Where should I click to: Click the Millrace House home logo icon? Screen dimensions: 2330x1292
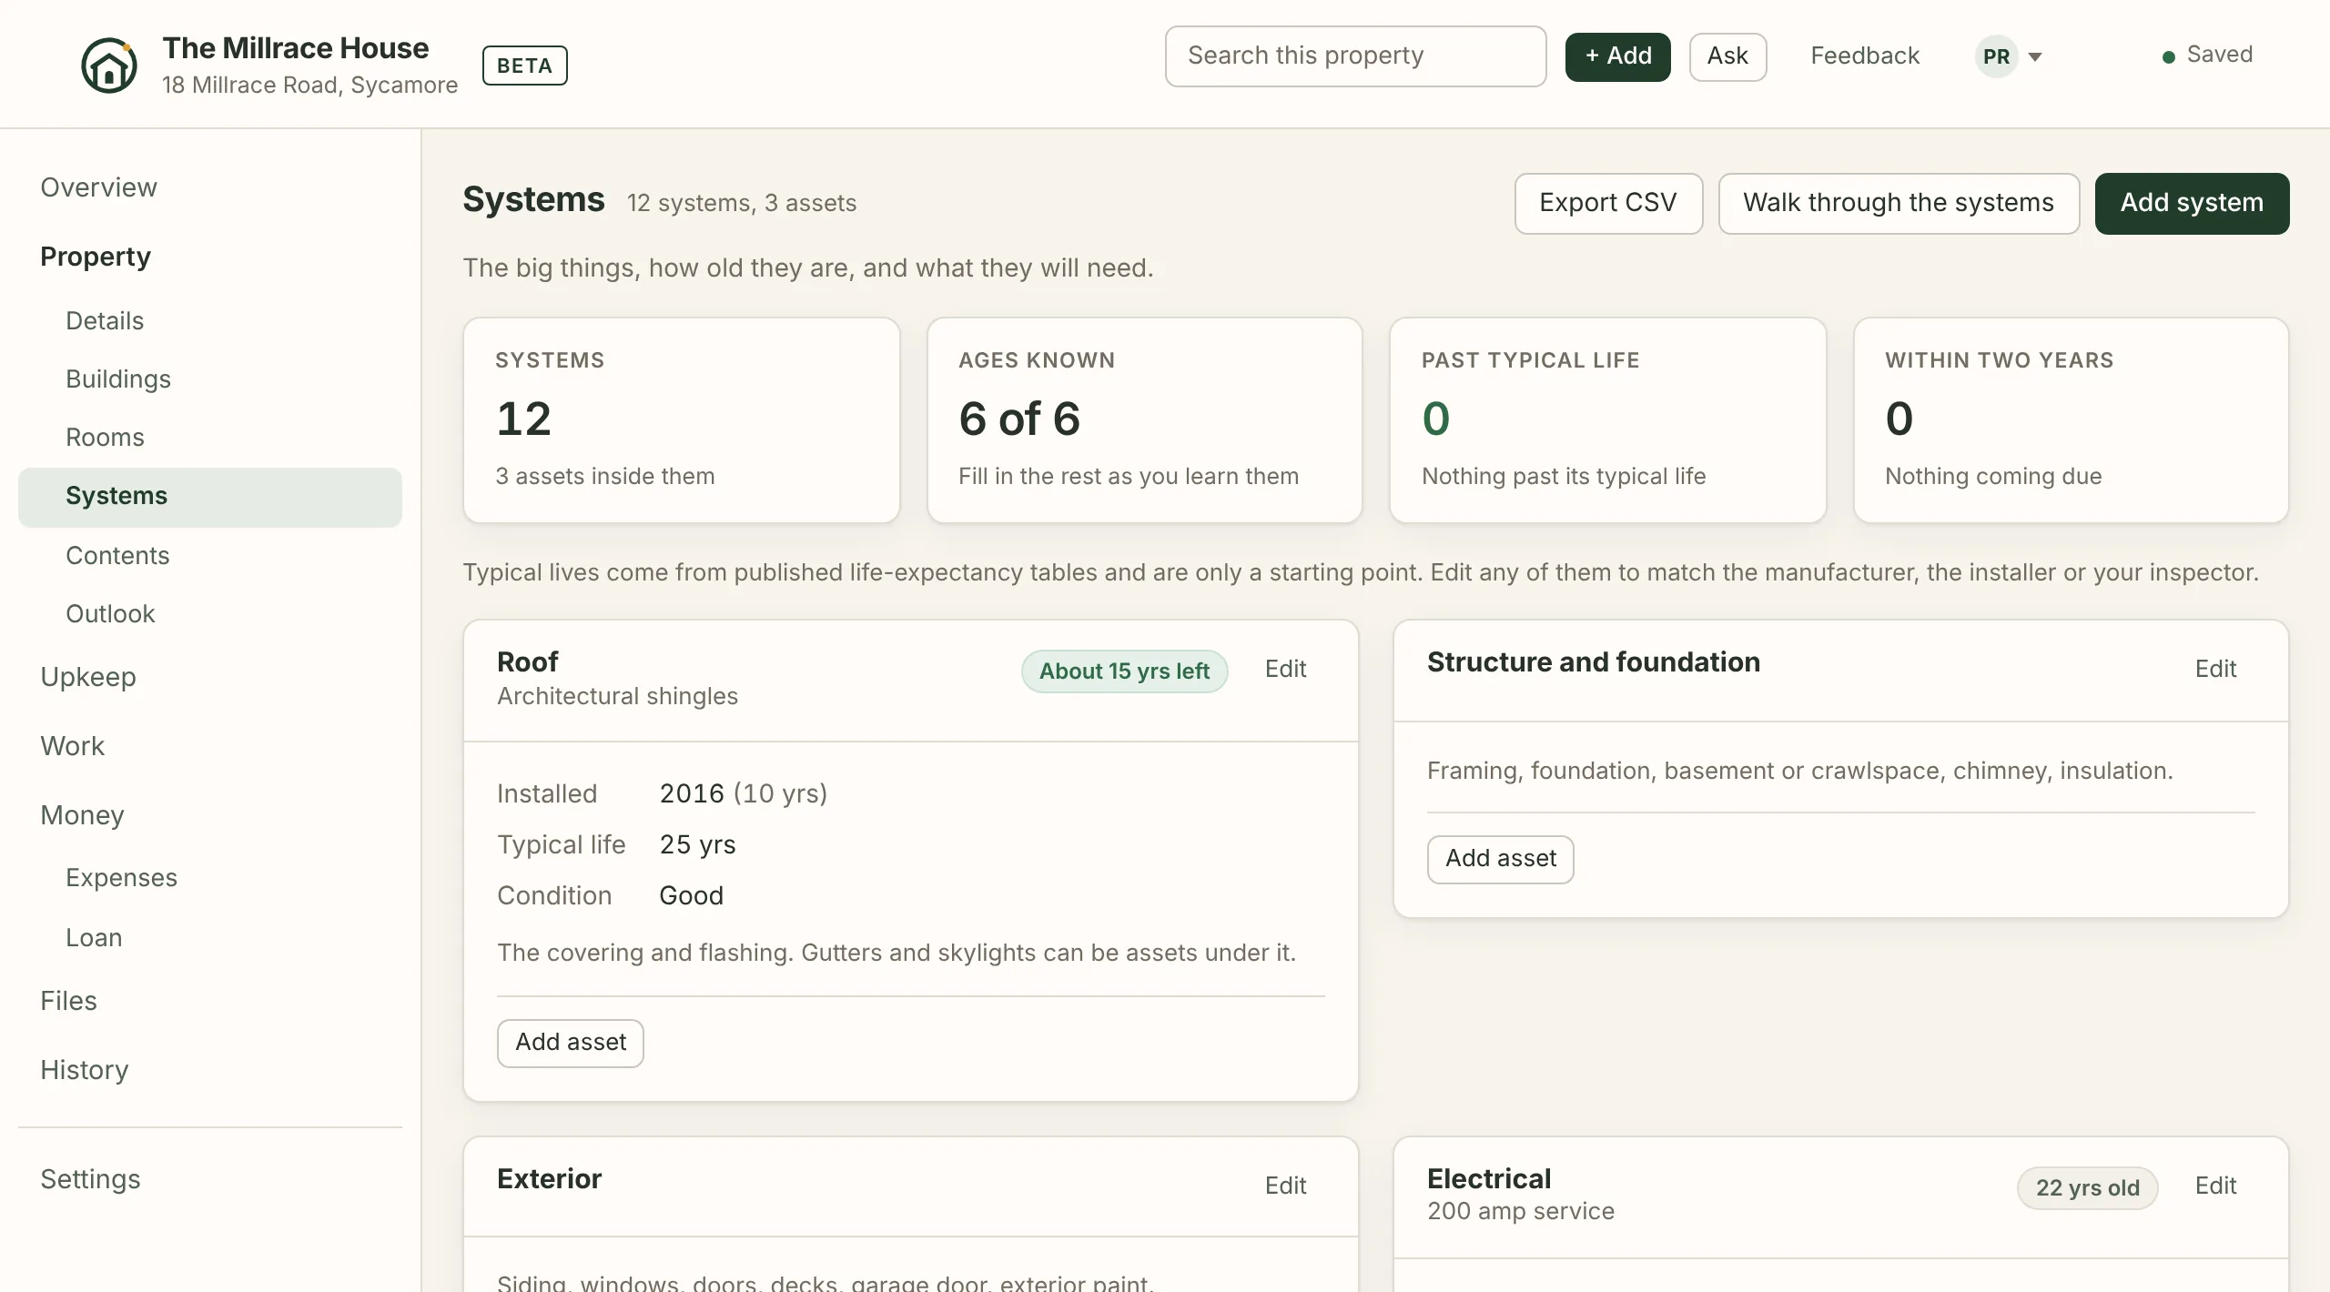click(109, 66)
